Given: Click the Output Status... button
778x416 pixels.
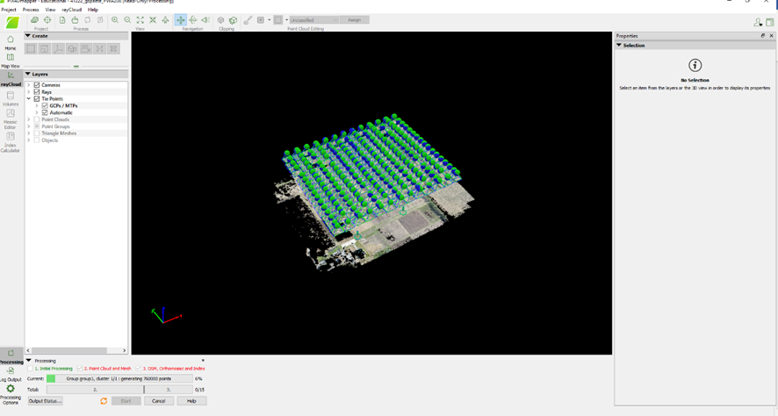Looking at the screenshot, I should pos(45,400).
